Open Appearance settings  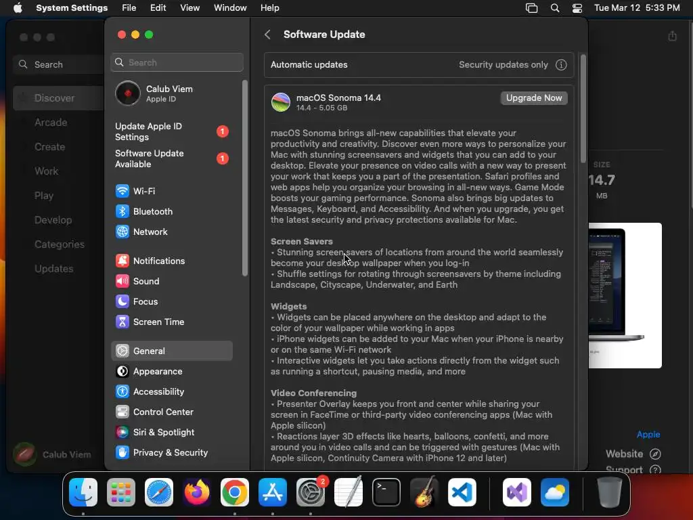171,372
